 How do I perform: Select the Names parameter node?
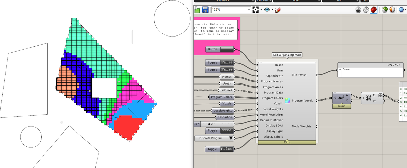pyautogui.click(x=227, y=77)
